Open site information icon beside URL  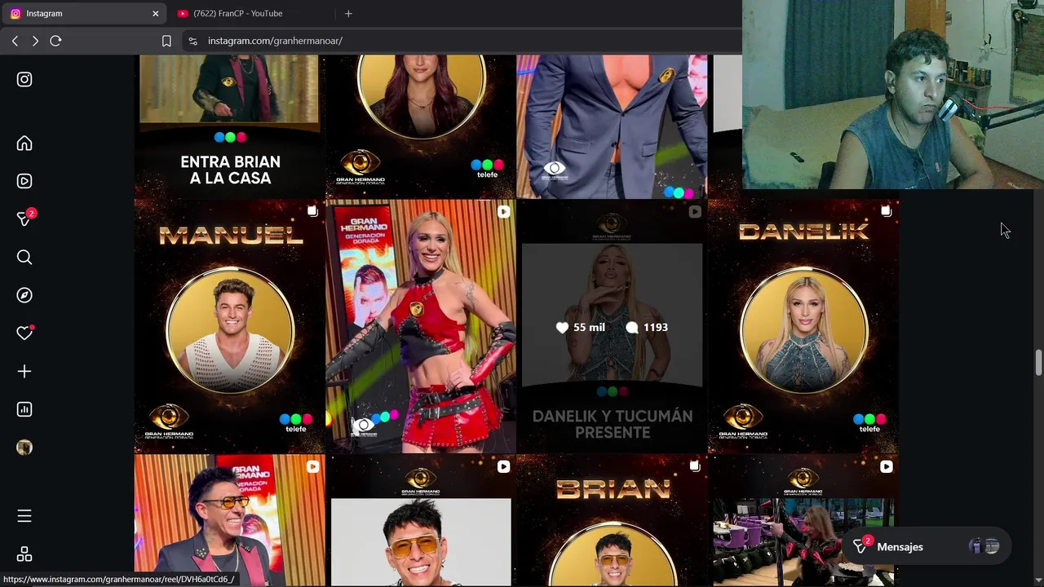coord(192,41)
